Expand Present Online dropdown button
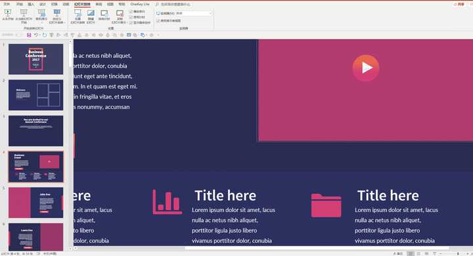This screenshot has height=256, width=473. tap(41, 22)
